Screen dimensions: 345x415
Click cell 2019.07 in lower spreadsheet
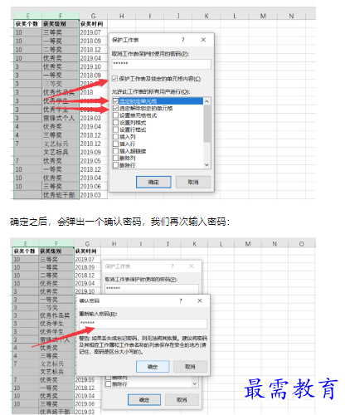click(87, 259)
